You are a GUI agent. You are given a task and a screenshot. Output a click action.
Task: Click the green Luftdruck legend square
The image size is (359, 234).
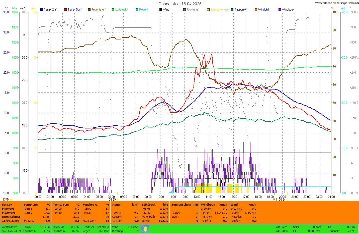113,10
